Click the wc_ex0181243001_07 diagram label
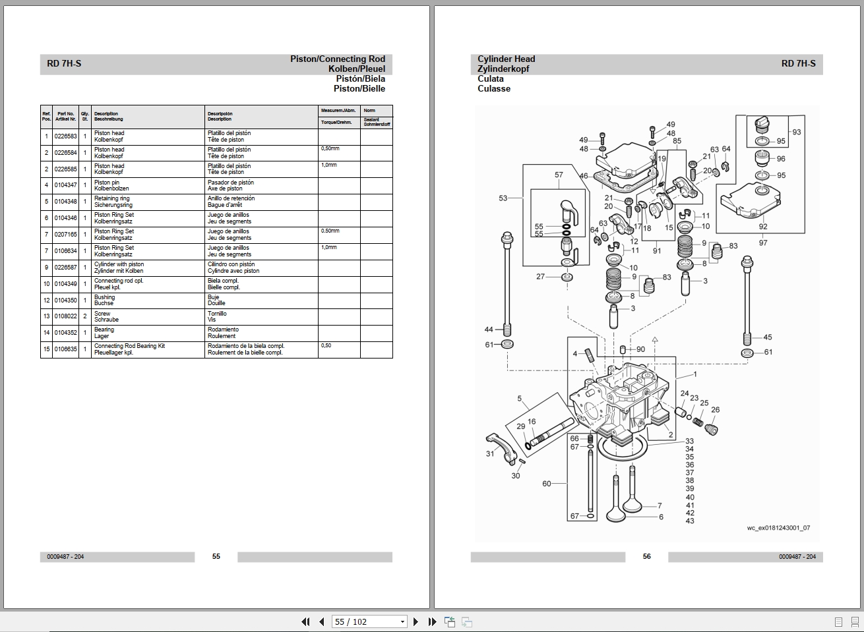 [778, 529]
